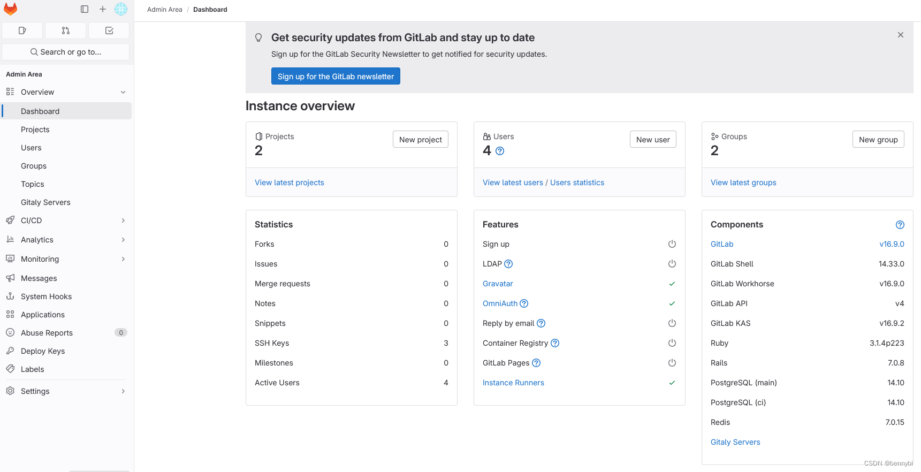Image resolution: width=921 pixels, height=472 pixels.
Task: Click the OmniAuth enabled checkmark
Action: tap(672, 303)
